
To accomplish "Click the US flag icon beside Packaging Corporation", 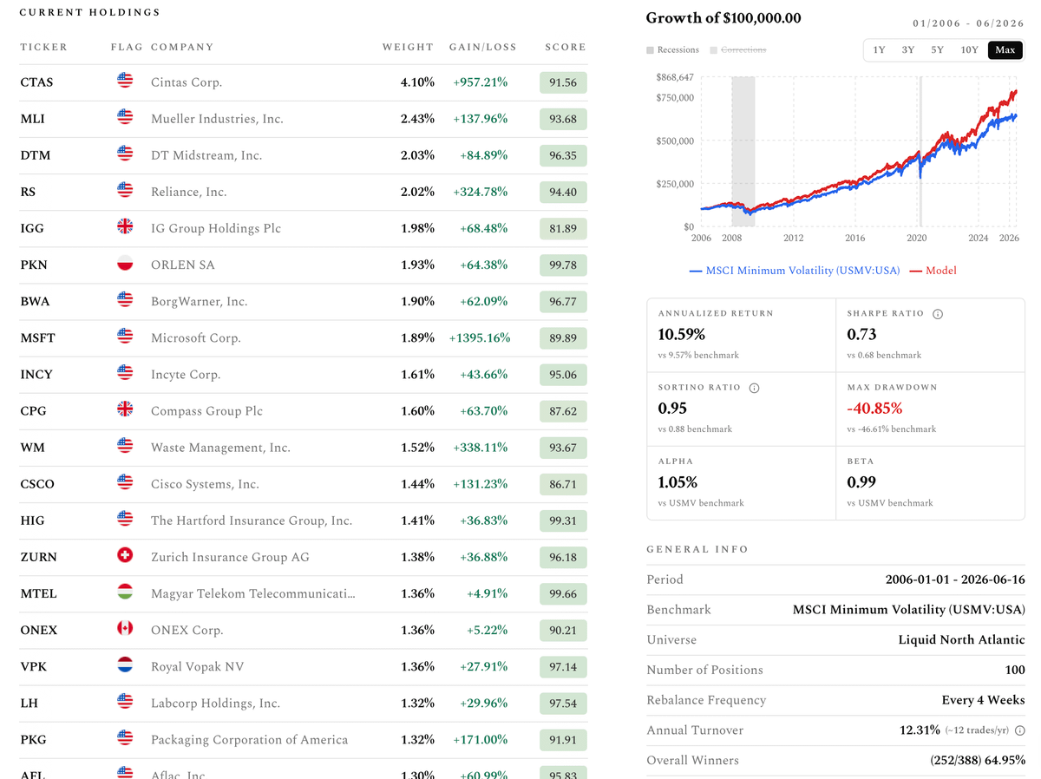I will (x=125, y=738).
